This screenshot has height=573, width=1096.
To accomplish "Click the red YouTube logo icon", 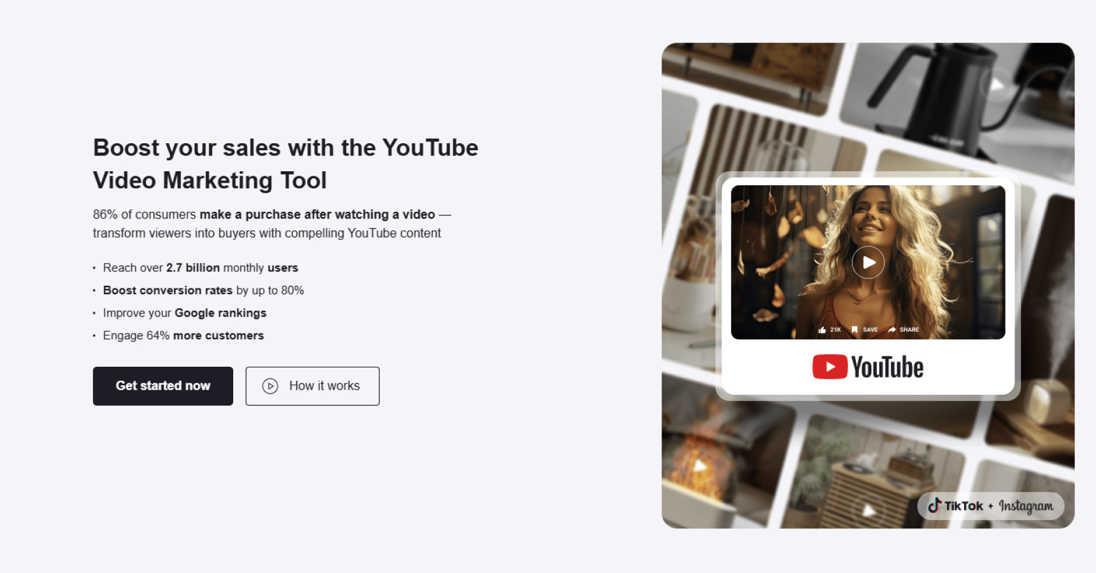I will click(x=830, y=367).
